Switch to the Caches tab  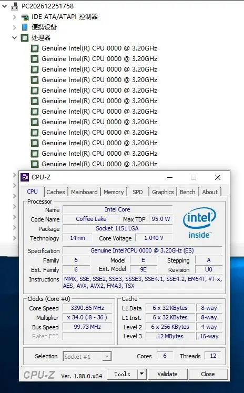(x=56, y=192)
